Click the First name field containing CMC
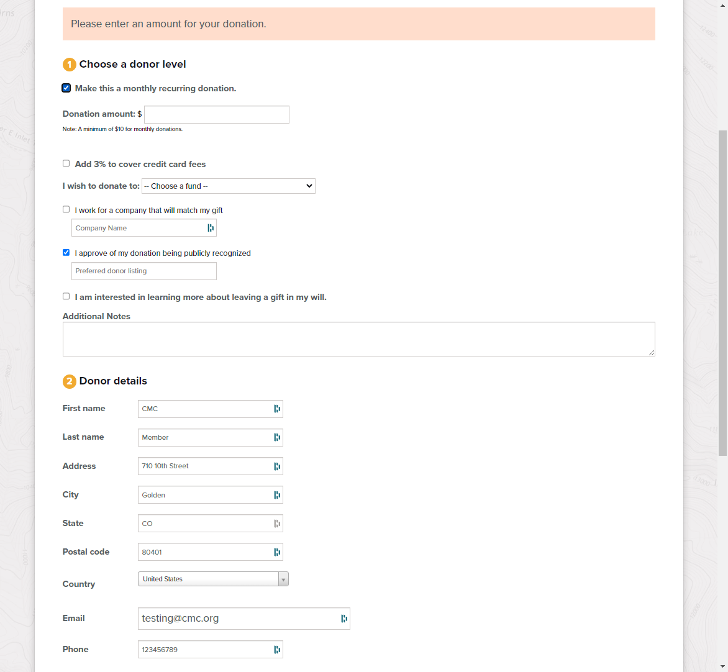This screenshot has width=728, height=672. pos(211,409)
